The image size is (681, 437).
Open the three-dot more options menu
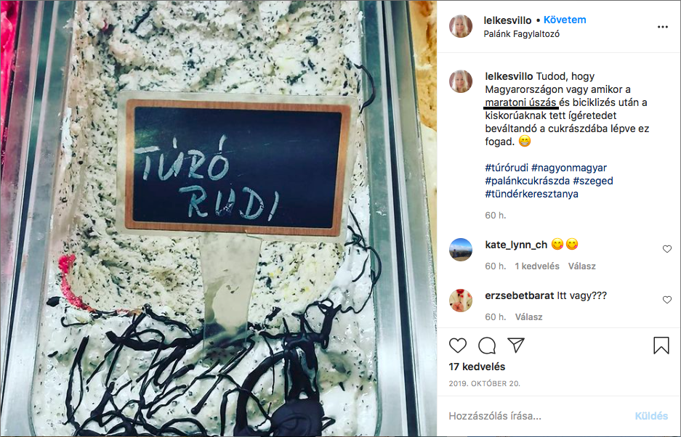click(662, 27)
